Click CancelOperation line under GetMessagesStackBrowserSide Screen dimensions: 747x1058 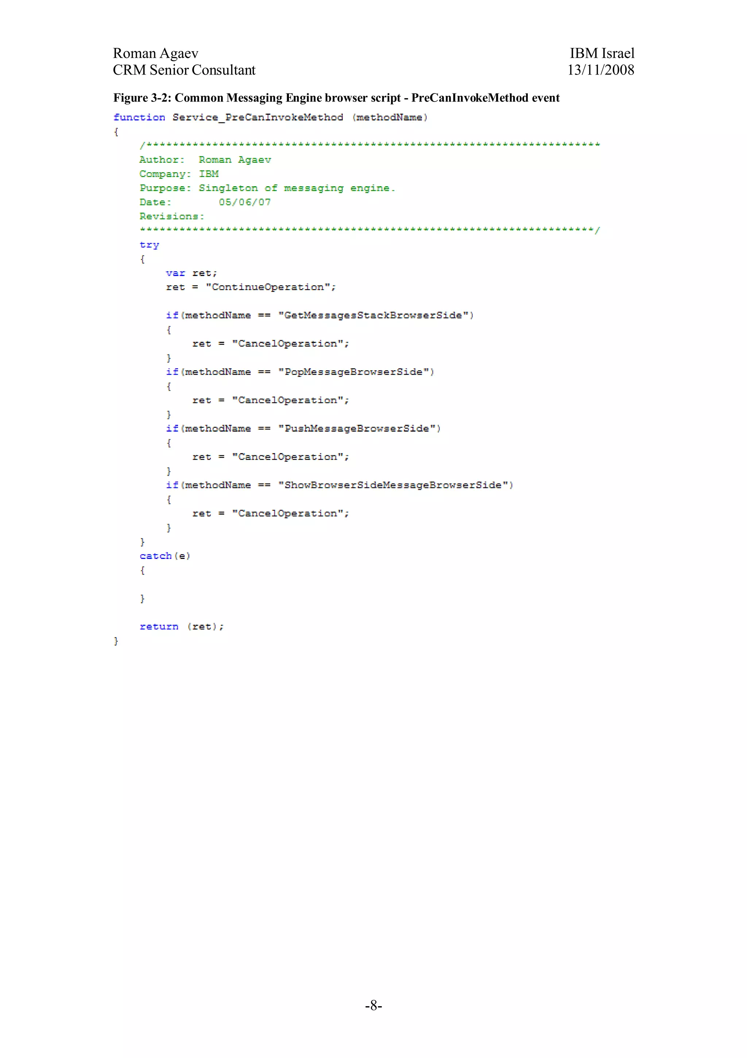271,344
